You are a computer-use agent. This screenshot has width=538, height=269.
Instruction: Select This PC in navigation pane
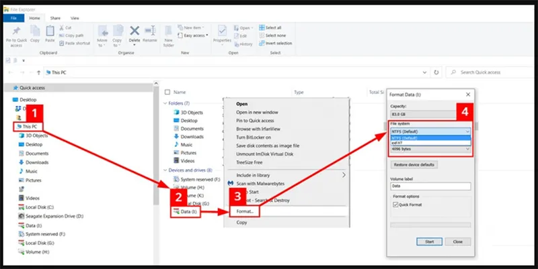(x=27, y=127)
